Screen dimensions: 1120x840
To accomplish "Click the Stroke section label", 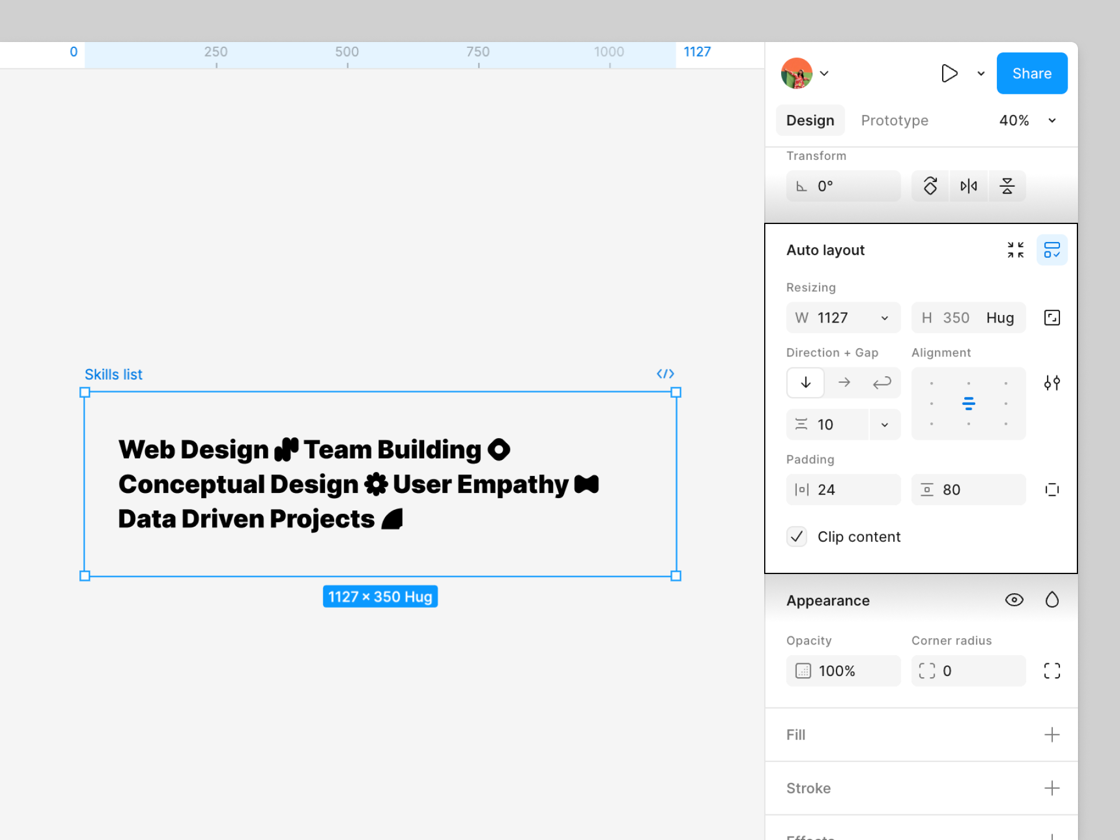I will point(808,789).
